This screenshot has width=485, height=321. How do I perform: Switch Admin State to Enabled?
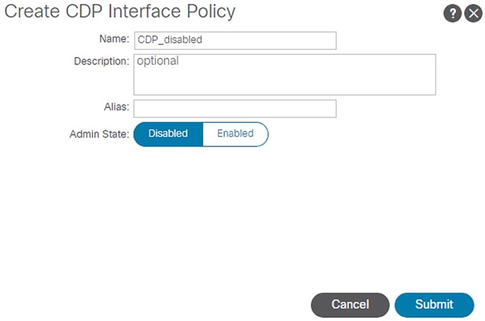tap(235, 133)
